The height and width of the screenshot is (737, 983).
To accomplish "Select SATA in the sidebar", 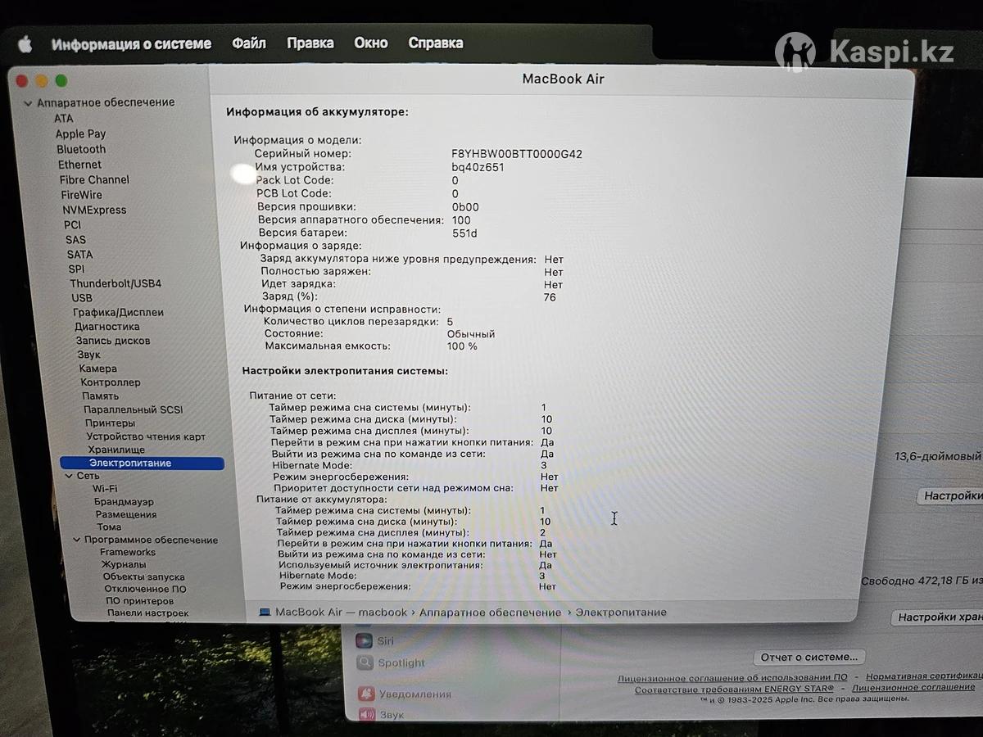I will tap(79, 255).
